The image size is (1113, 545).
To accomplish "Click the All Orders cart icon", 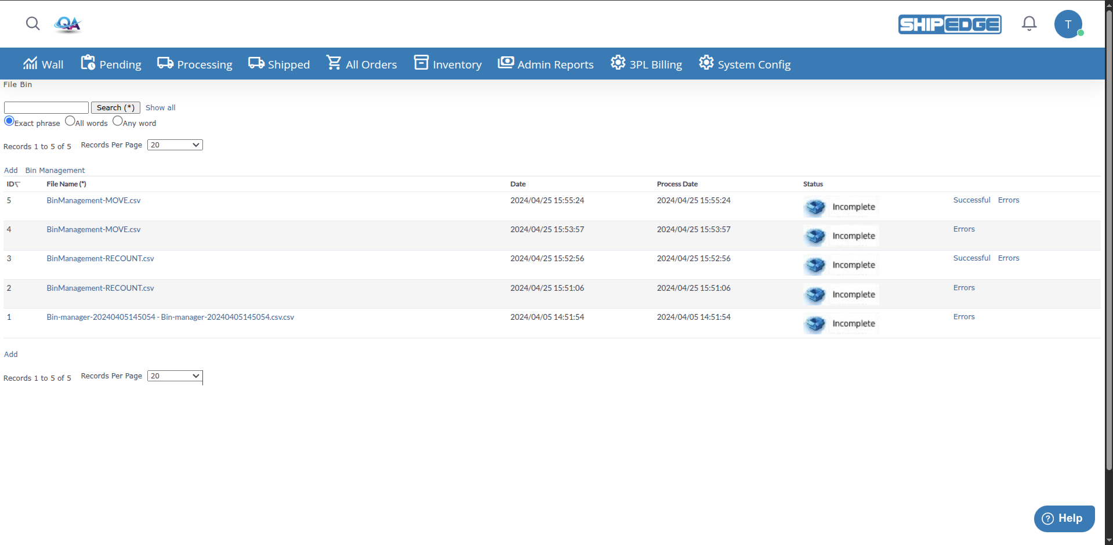I will point(333,63).
